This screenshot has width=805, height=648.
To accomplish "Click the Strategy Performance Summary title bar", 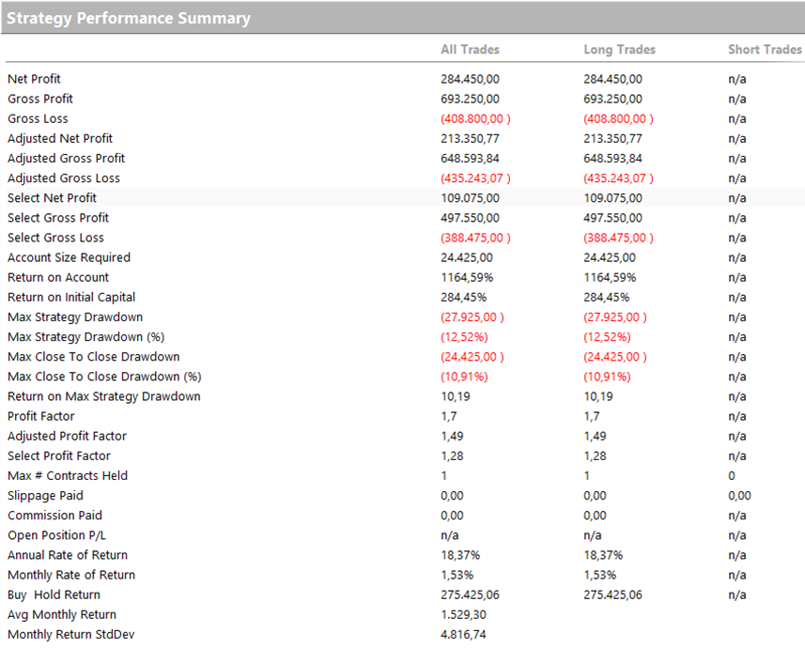I will pos(130,18).
